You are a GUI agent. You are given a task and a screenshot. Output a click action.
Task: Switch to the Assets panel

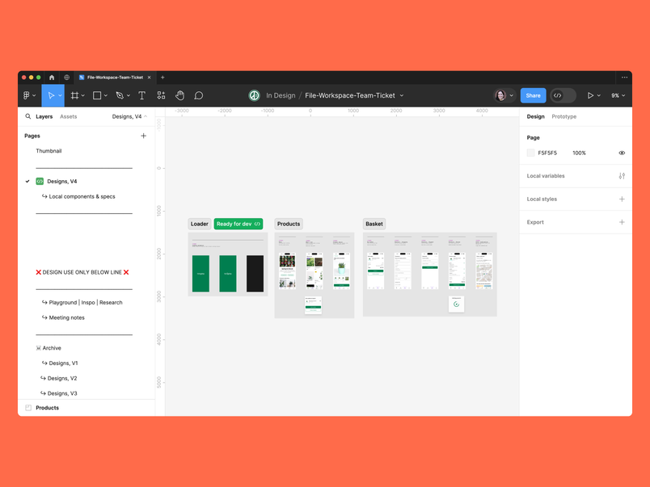(68, 116)
